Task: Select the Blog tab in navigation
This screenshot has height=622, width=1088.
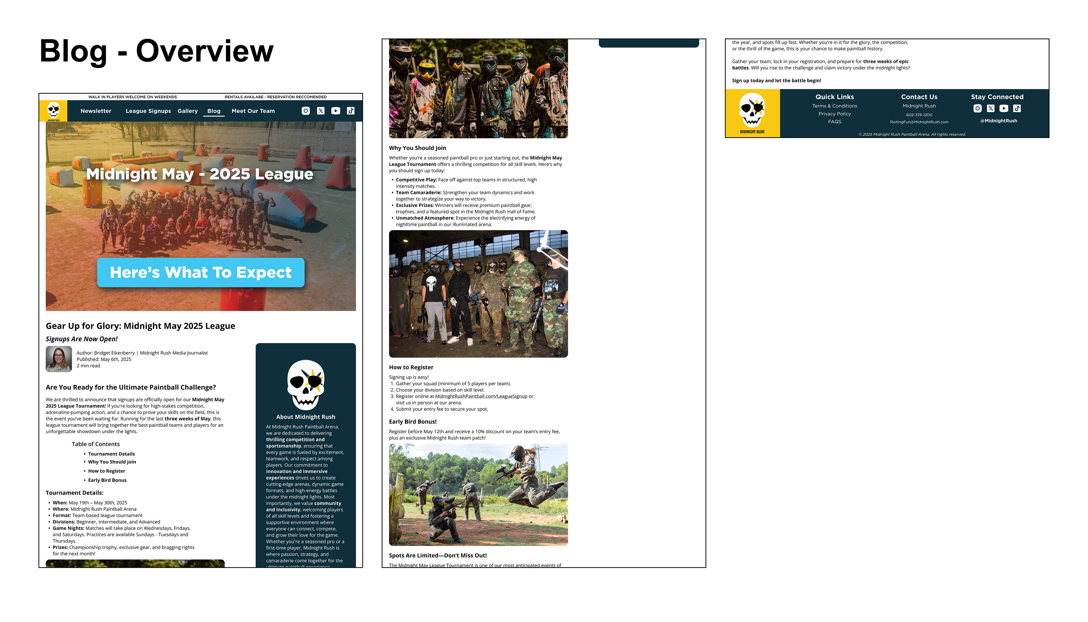Action: (214, 111)
